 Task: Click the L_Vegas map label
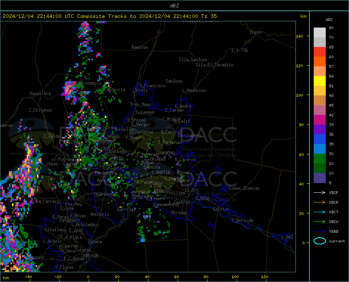[x=50, y=164]
